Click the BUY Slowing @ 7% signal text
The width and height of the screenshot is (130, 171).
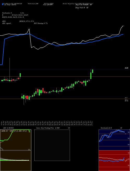(x=41, y=23)
